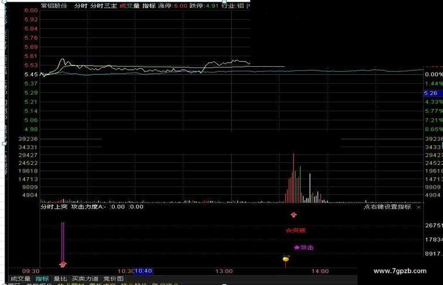This screenshot has width=443, height=285.
Task: Click the 跌停:4.91 limit-down value
Action: coord(204,6)
